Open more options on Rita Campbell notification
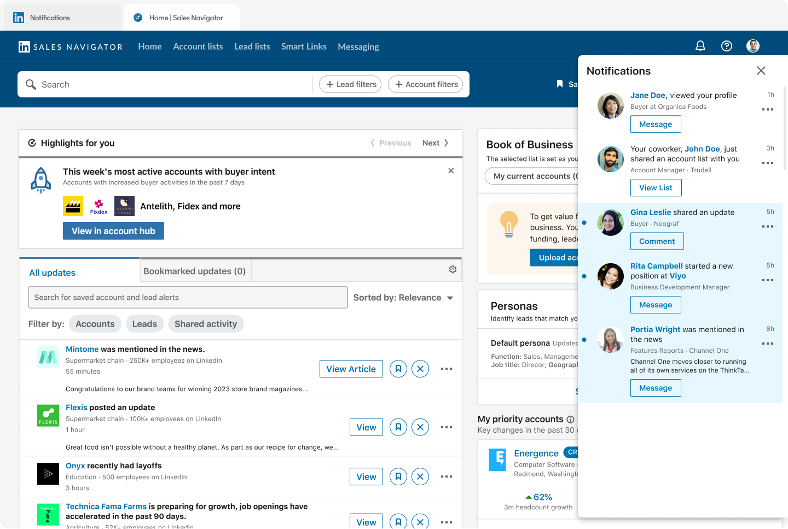Viewport: 788px width, 529px height. coord(768,280)
